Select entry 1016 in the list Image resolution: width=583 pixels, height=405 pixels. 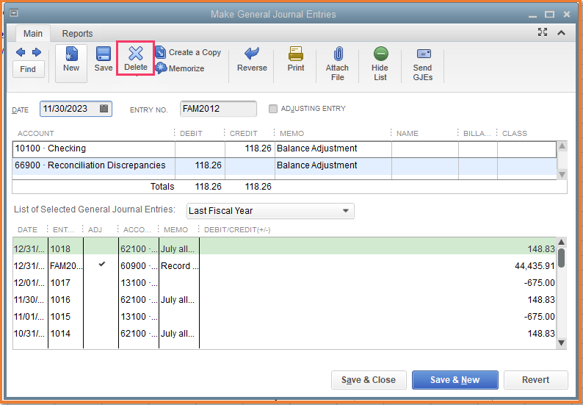284,300
